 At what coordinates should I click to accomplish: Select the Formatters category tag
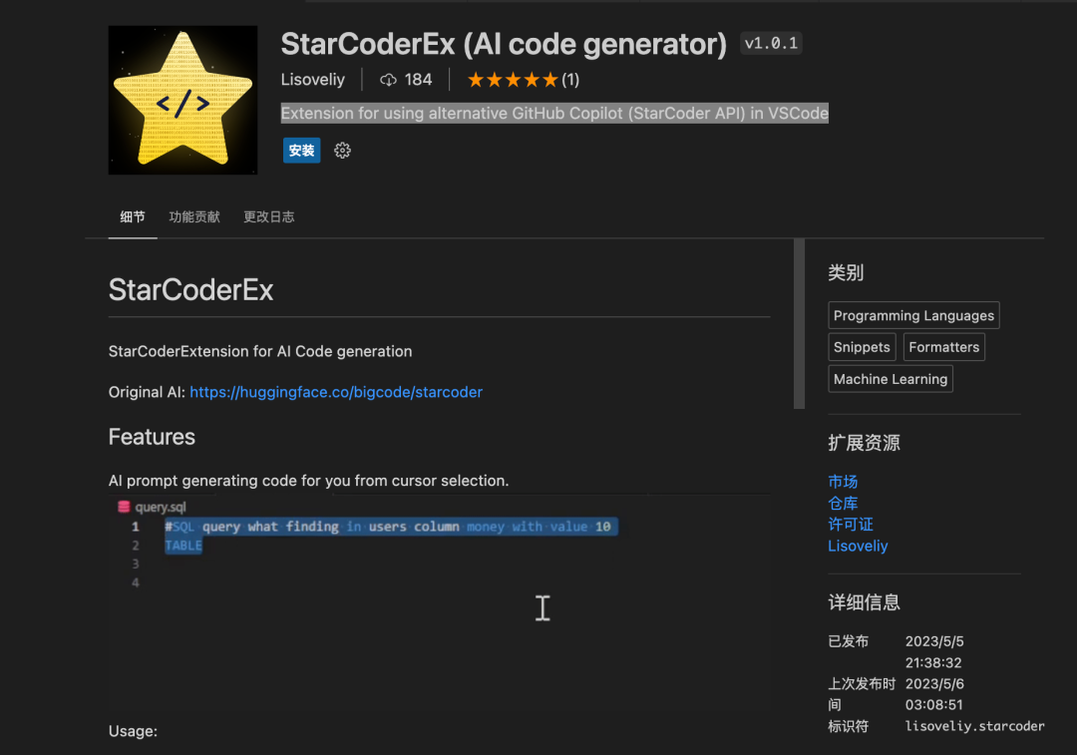coord(943,347)
